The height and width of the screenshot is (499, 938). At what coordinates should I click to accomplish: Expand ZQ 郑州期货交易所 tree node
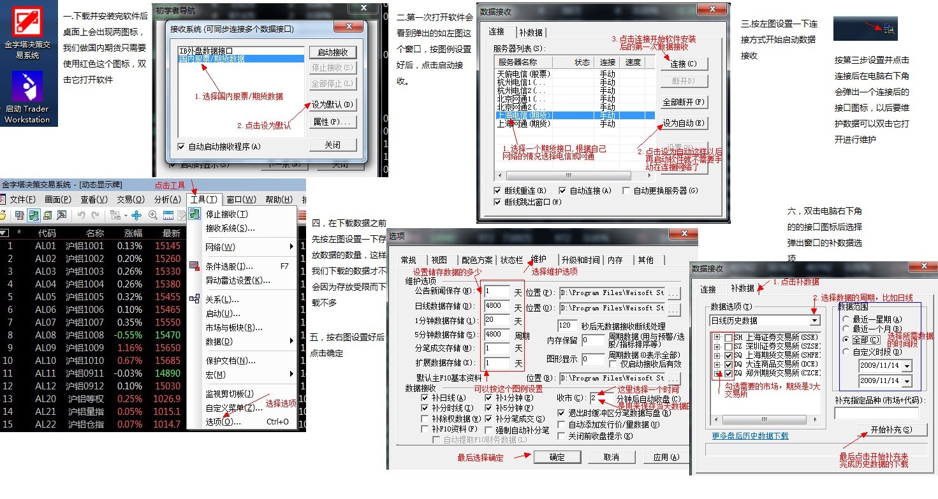click(717, 373)
